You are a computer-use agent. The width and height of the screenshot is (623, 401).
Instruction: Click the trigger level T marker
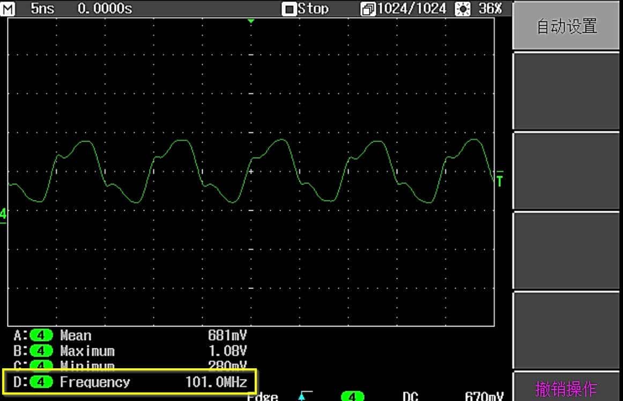click(x=500, y=180)
